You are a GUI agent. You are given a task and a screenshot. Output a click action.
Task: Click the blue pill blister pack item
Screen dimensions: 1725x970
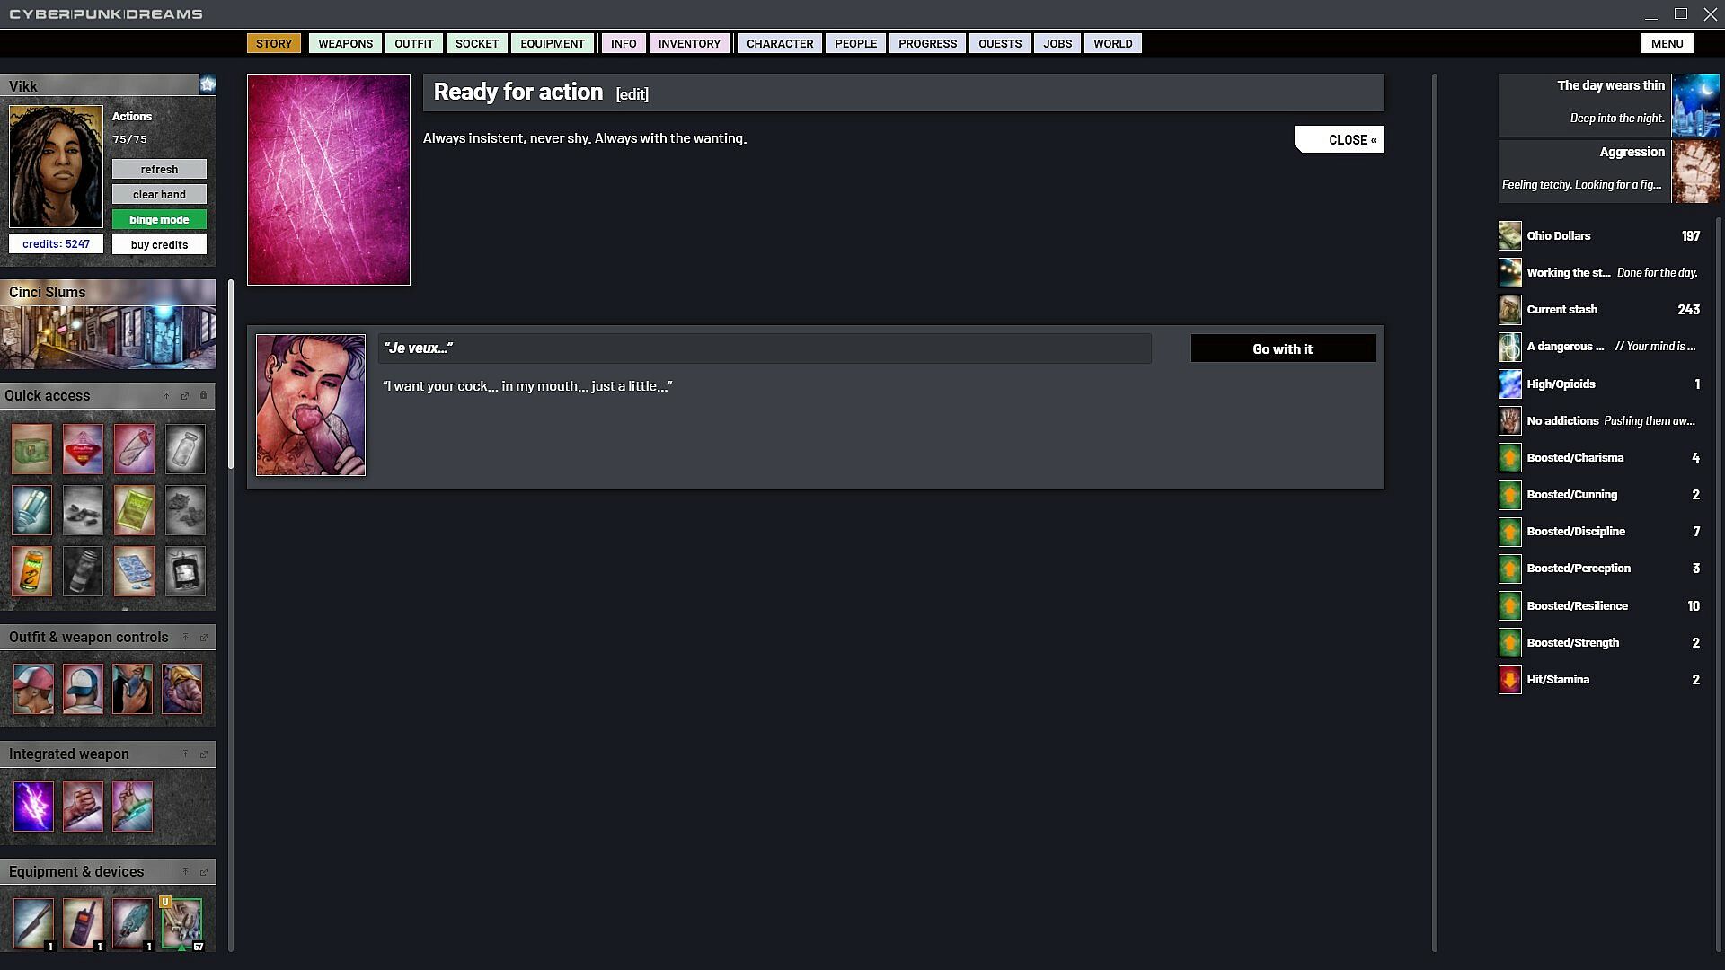tap(134, 571)
